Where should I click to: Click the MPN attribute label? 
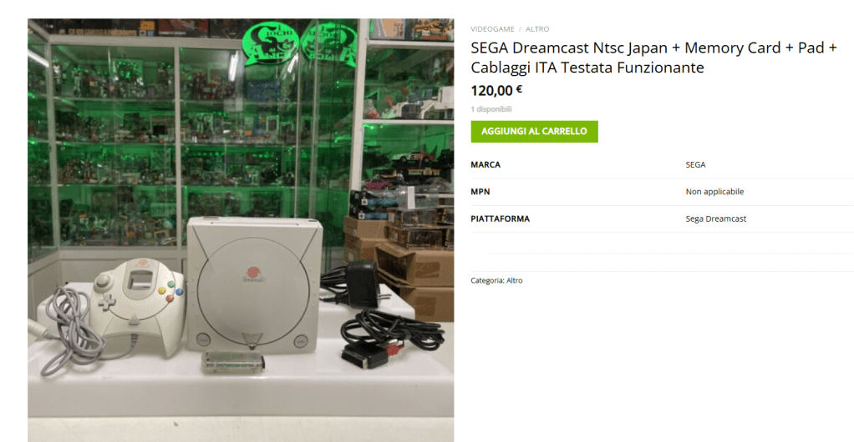[480, 192]
